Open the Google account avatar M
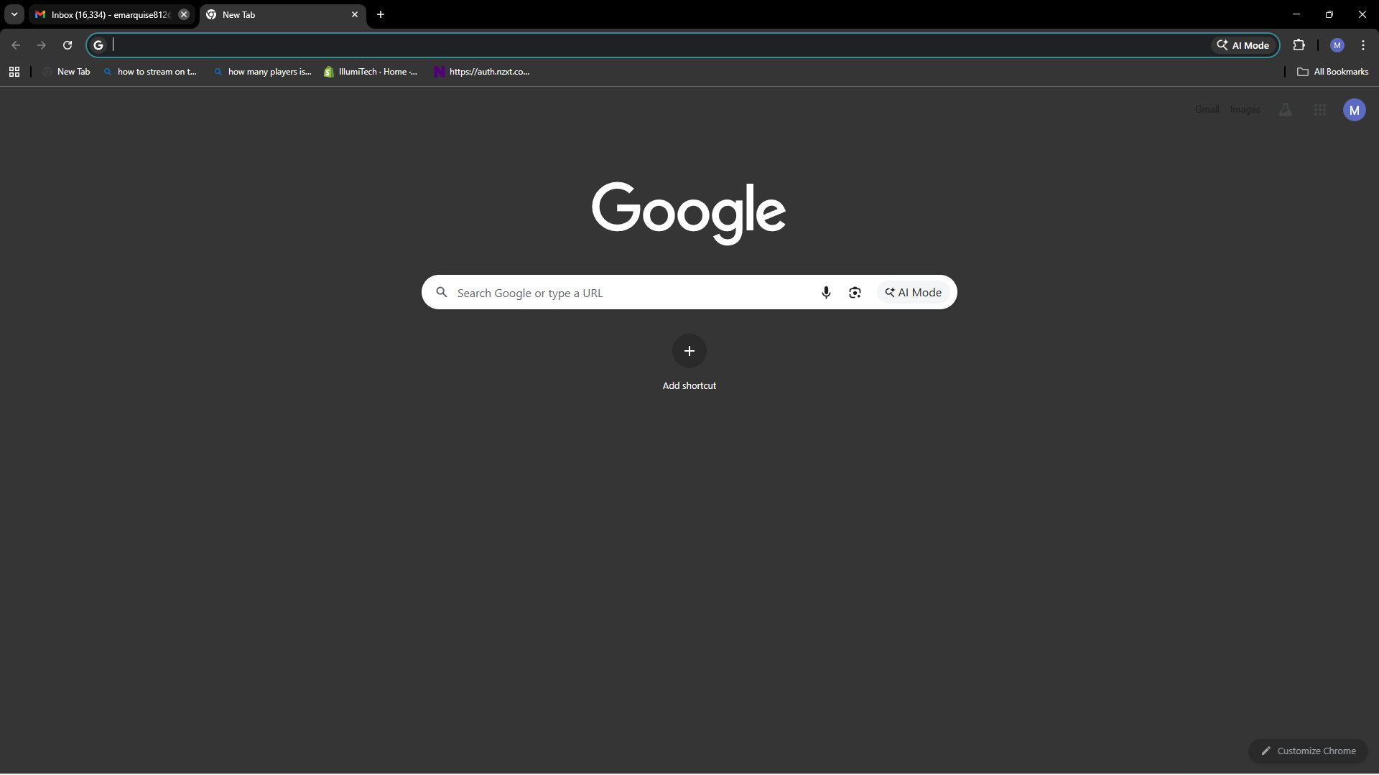The height and width of the screenshot is (775, 1379). tap(1355, 110)
